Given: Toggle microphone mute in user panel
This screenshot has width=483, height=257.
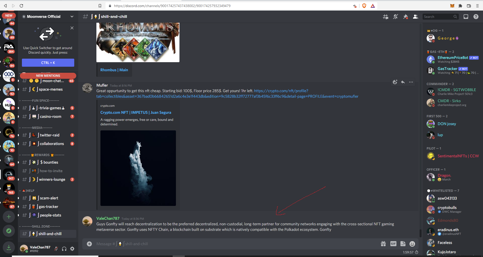Looking at the screenshot, I should [x=56, y=249].
